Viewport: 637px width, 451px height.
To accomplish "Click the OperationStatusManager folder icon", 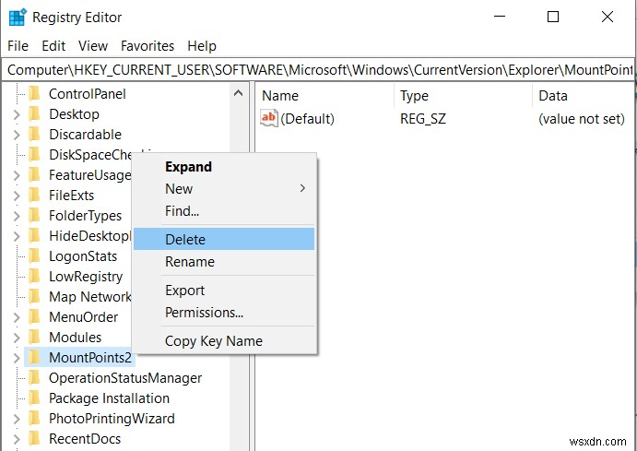I will 35,378.
